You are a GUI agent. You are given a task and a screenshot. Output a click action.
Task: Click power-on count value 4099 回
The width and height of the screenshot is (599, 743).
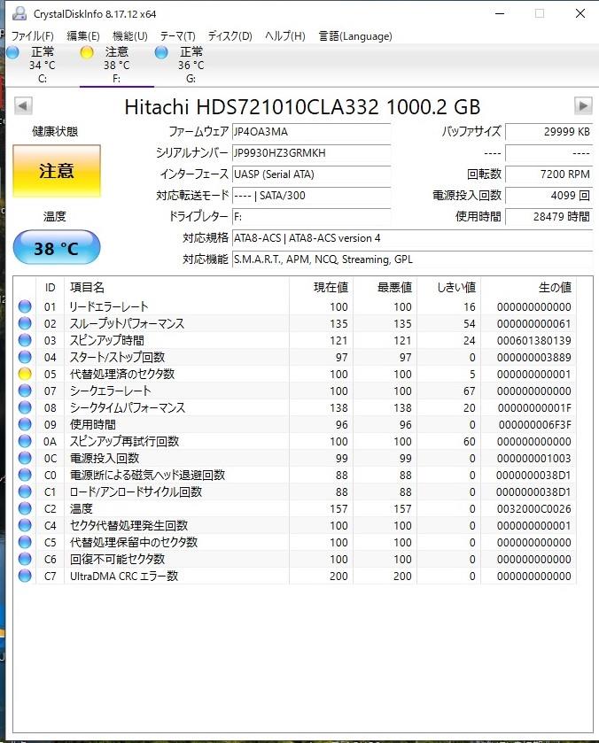pos(548,195)
